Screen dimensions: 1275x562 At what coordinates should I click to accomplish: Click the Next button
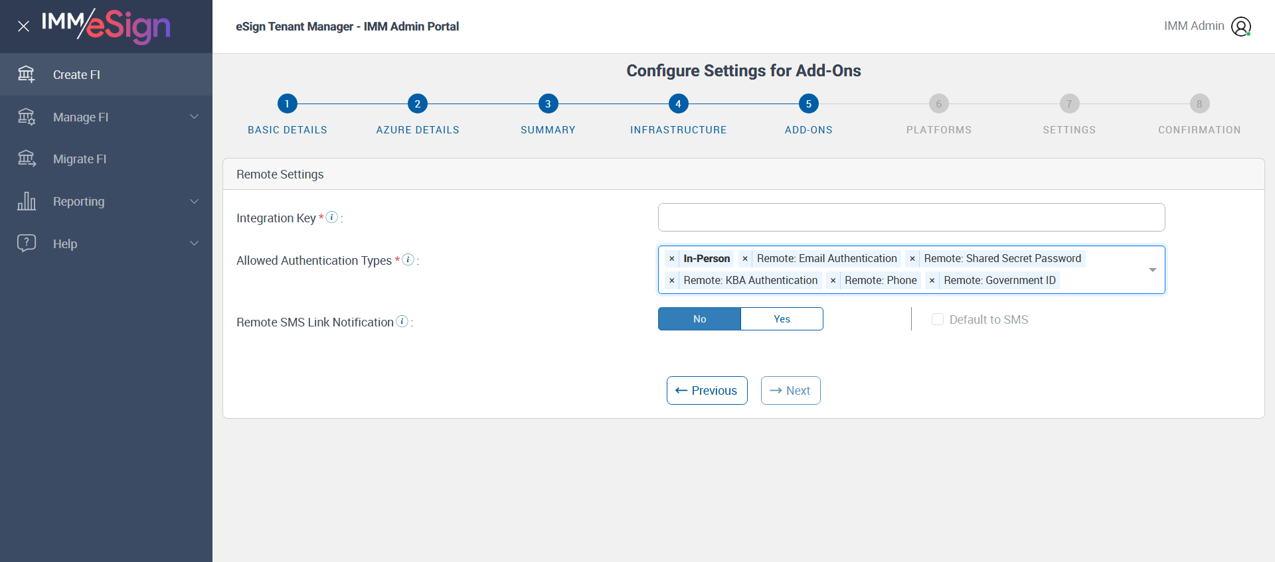[790, 391]
